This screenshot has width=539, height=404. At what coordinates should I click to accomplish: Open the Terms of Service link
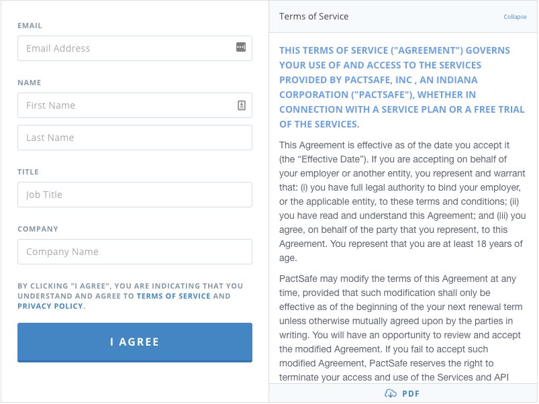click(x=174, y=296)
